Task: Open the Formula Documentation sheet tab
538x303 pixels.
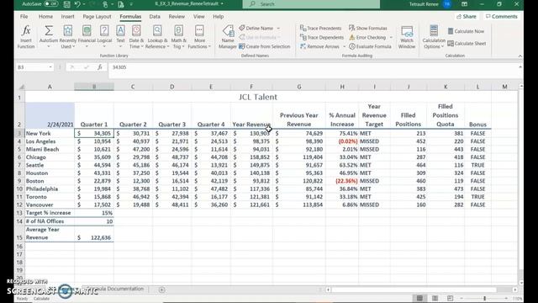Action: pos(115,289)
